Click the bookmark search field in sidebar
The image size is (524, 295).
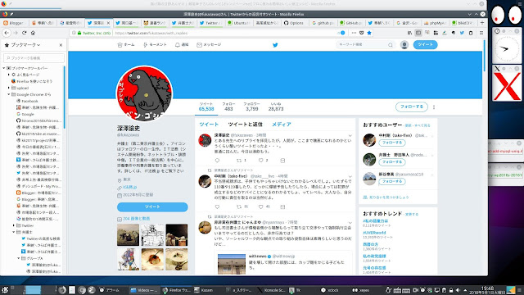click(34, 58)
